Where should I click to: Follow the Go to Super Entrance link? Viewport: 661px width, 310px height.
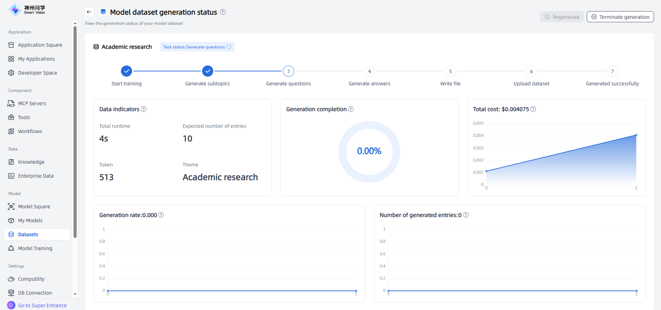(x=42, y=305)
